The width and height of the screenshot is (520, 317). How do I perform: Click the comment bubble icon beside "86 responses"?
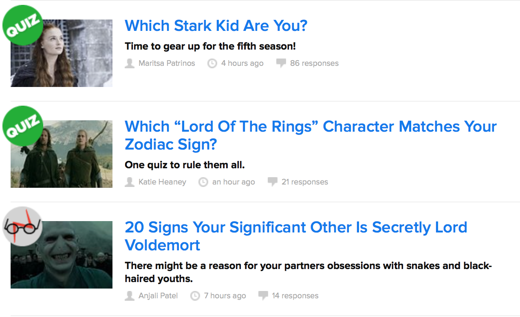coord(281,63)
